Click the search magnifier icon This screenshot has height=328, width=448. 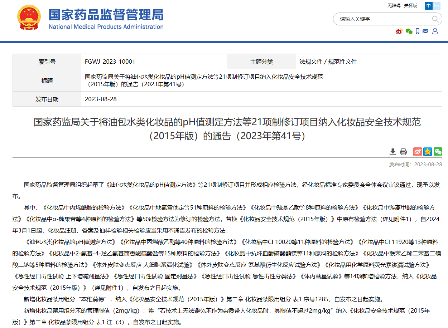pos(435,19)
